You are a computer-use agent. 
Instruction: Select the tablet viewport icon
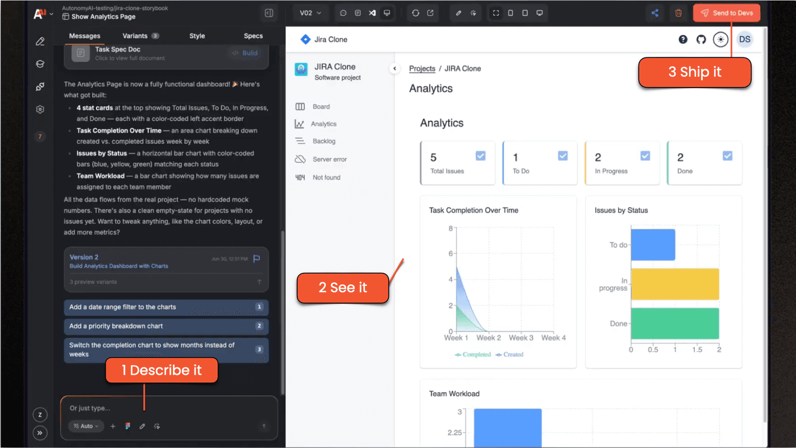click(x=525, y=13)
